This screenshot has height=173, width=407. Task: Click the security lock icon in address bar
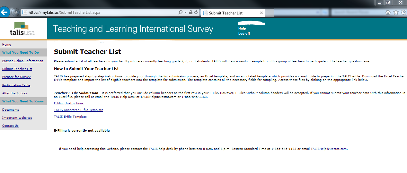pos(191,13)
